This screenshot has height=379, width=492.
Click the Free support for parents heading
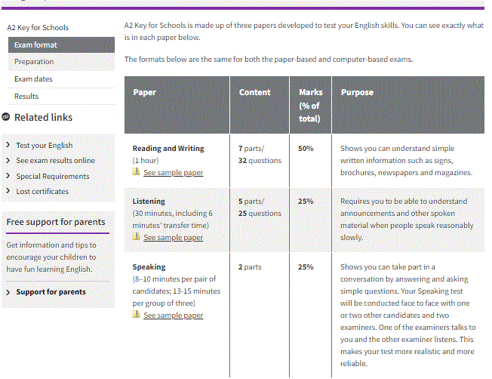[56, 222]
